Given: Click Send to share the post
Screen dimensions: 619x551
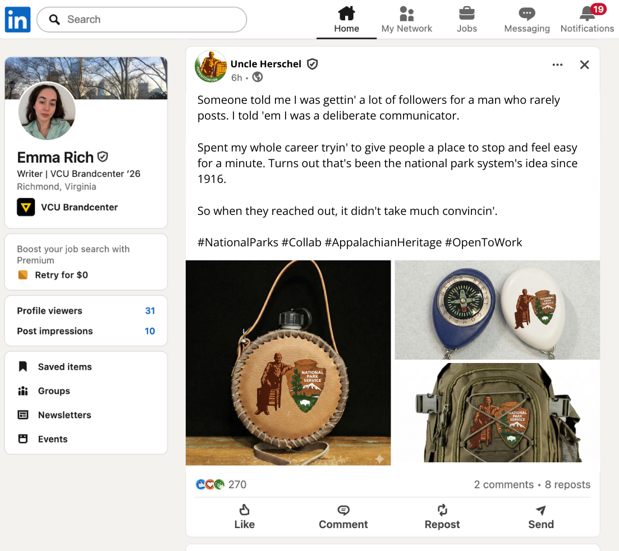Looking at the screenshot, I should tap(541, 517).
